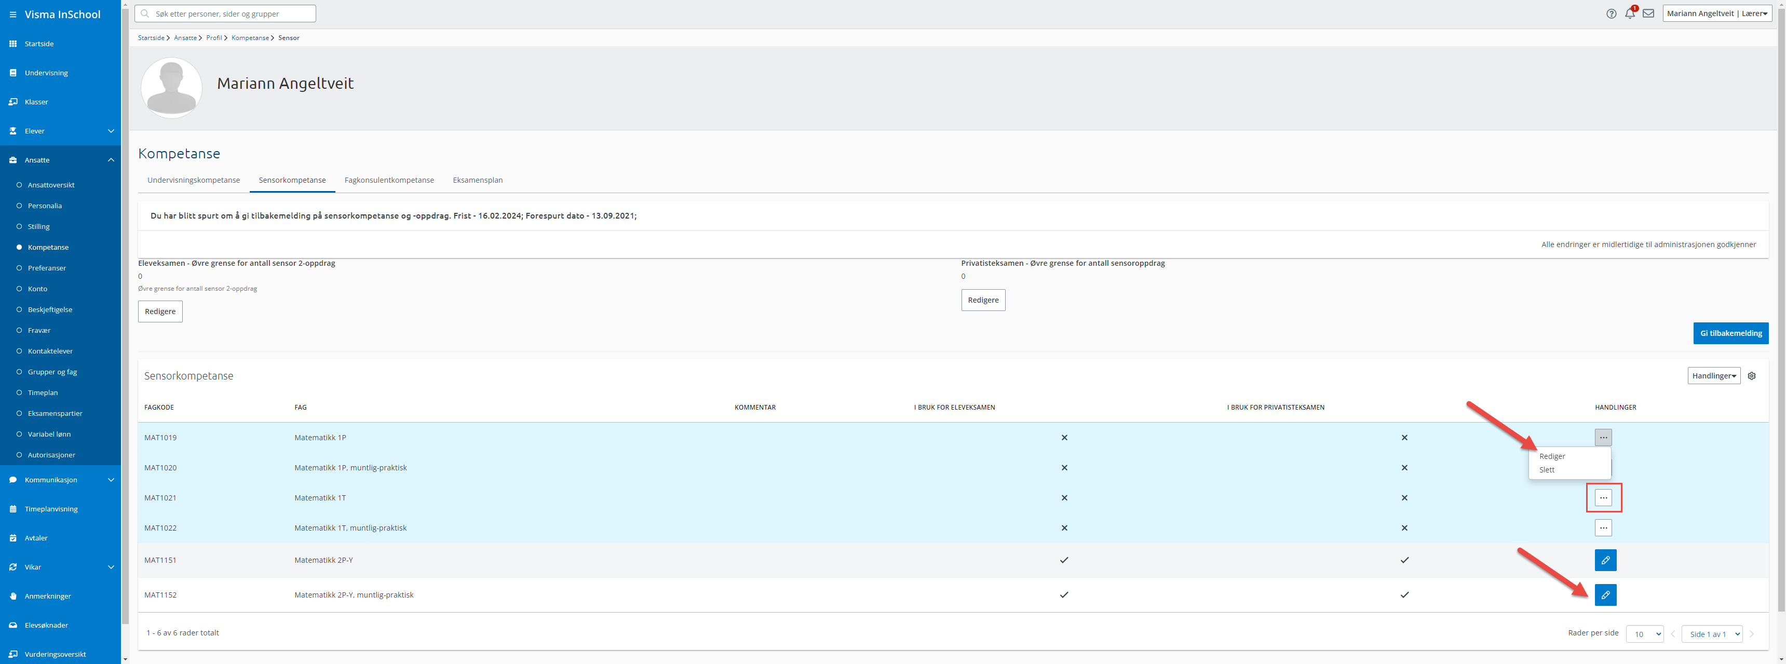1786x664 pixels.
Task: Edit Matematikk 2P-Y with pencil button
Action: [1605, 560]
